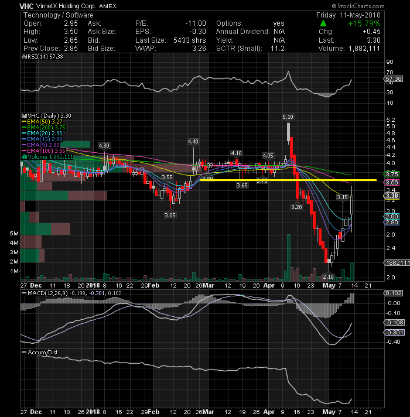Click the yellow horizontal resistance line
Screen dimensions: 410x417
(288, 180)
